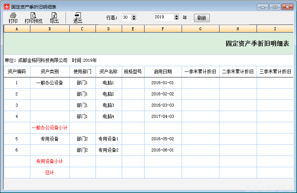
Task: Click the Print (打印) toolbar icon
Action: click(13, 18)
